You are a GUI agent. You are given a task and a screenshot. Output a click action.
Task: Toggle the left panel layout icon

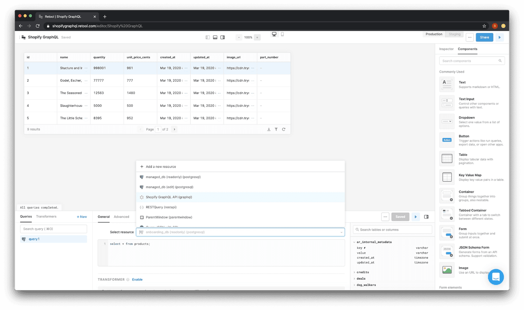point(208,37)
